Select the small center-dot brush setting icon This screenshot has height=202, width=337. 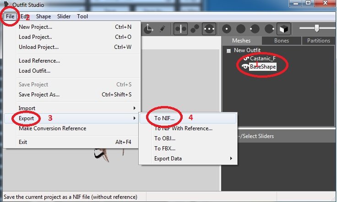click(226, 29)
